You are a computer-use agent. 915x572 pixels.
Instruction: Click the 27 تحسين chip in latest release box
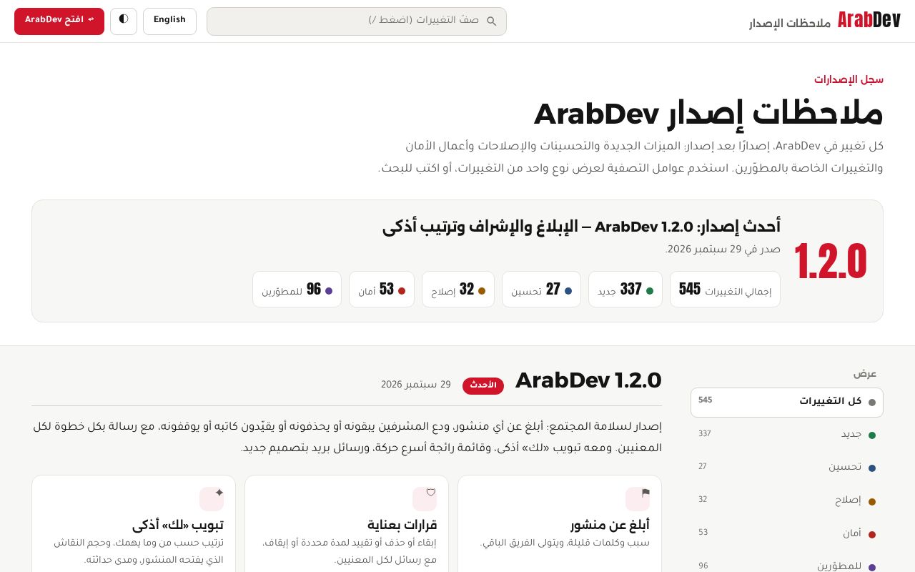pyautogui.click(x=541, y=290)
